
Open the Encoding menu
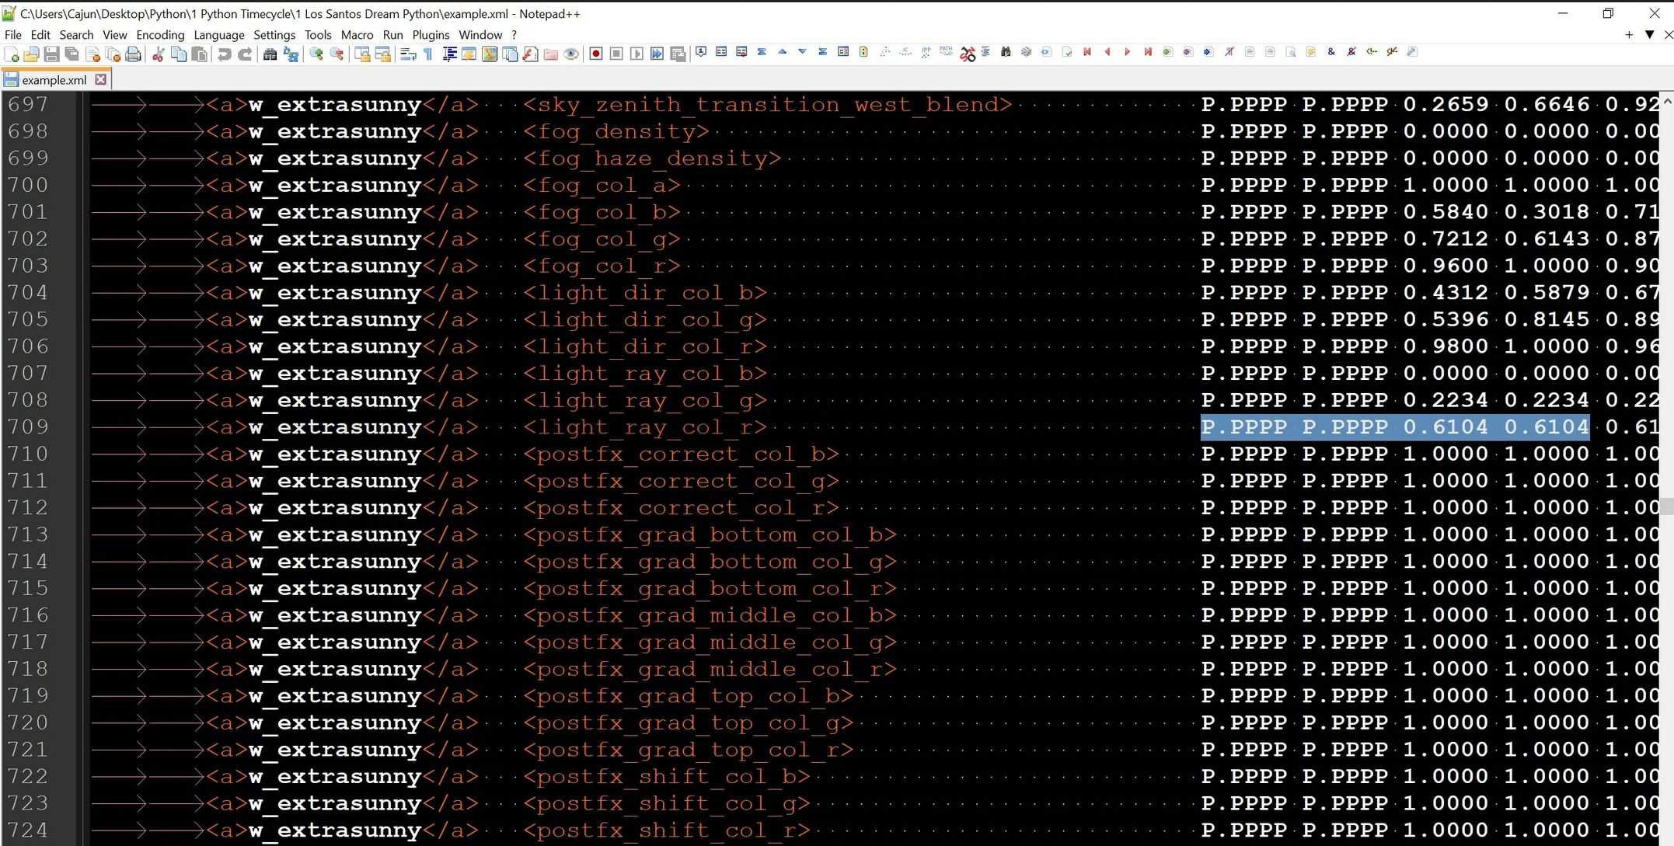[x=160, y=34]
